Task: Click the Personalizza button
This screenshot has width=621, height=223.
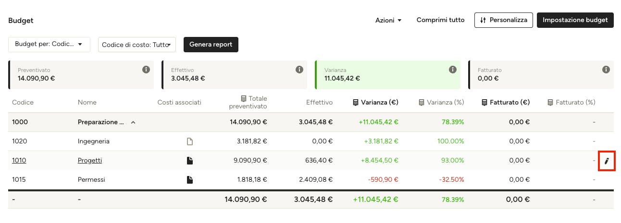Action: point(504,20)
